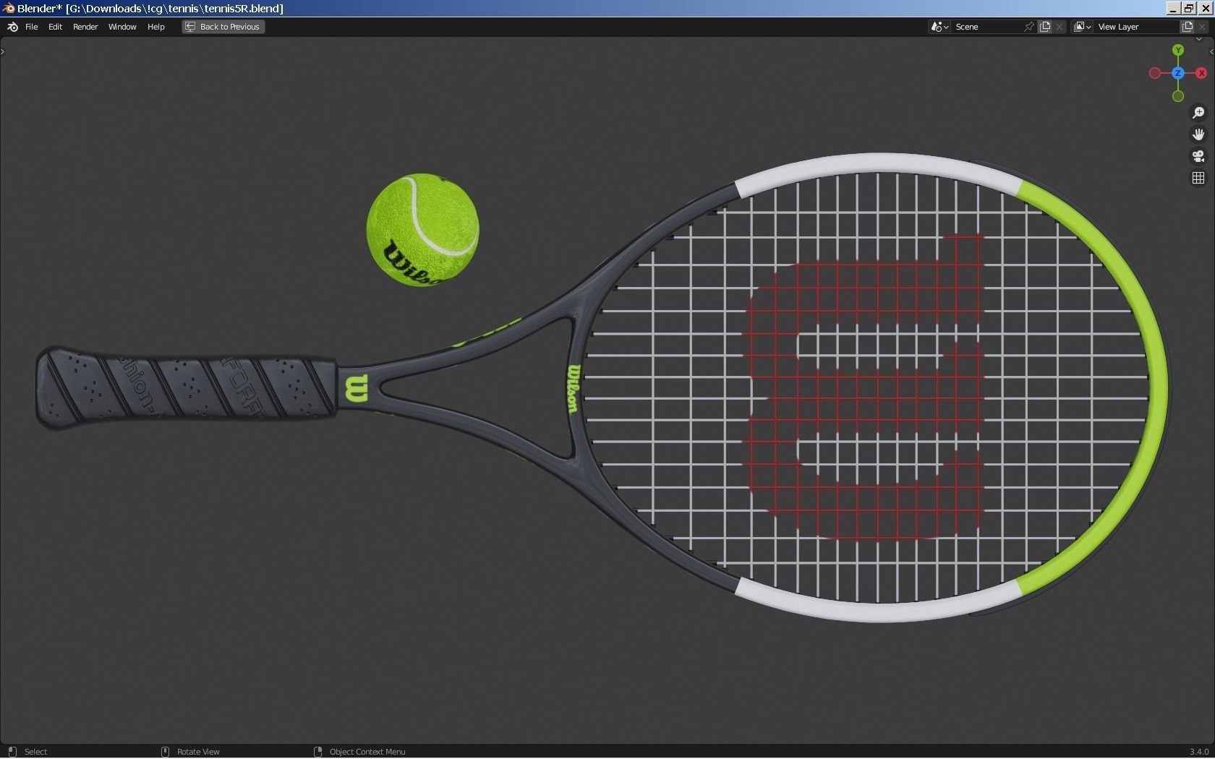Click the positive X axis gizmo
Screen dimensions: 1215x759
point(1201,73)
